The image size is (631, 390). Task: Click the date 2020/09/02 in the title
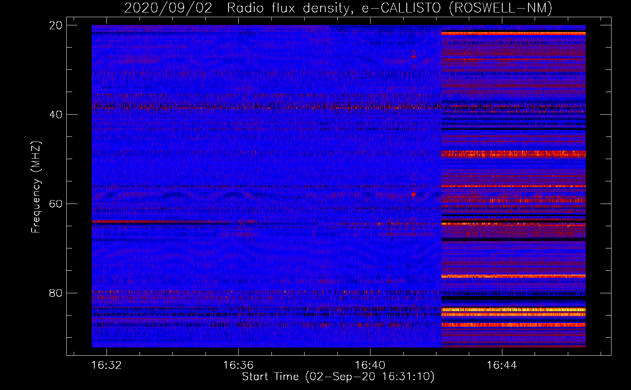point(168,8)
